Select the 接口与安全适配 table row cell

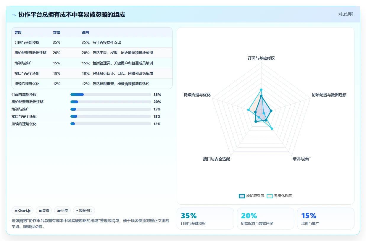click(x=27, y=74)
